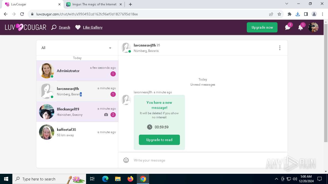Open the Administrator conversation
The height and width of the screenshot is (184, 328).
click(77, 71)
